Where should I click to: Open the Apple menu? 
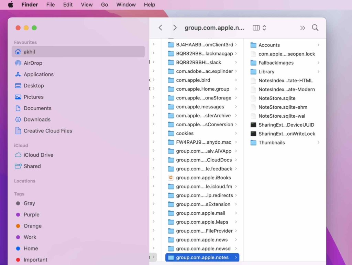coord(11,4)
